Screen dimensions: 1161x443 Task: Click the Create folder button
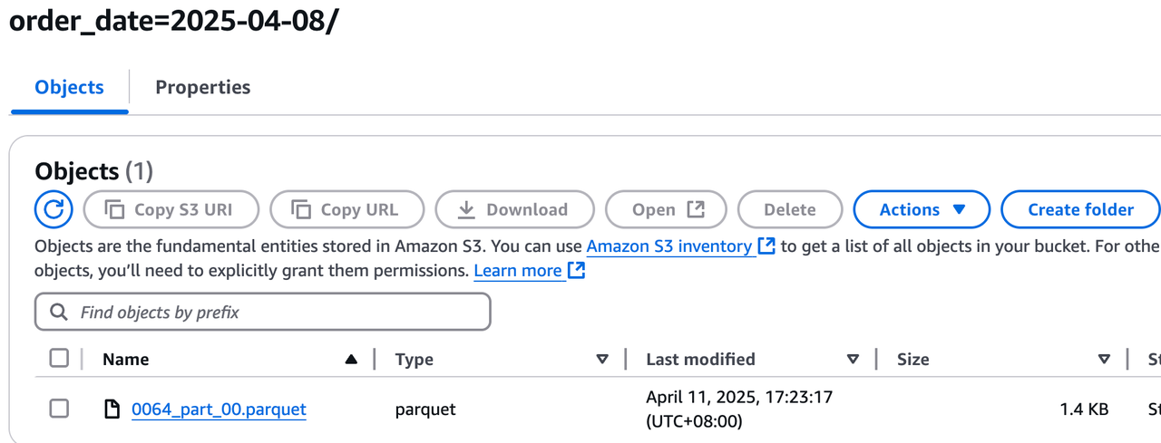coord(1079,210)
